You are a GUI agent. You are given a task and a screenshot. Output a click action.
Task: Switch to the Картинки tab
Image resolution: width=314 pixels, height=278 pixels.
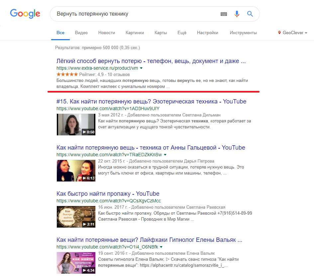[x=135, y=33]
